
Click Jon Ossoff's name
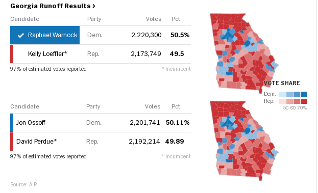(31, 123)
